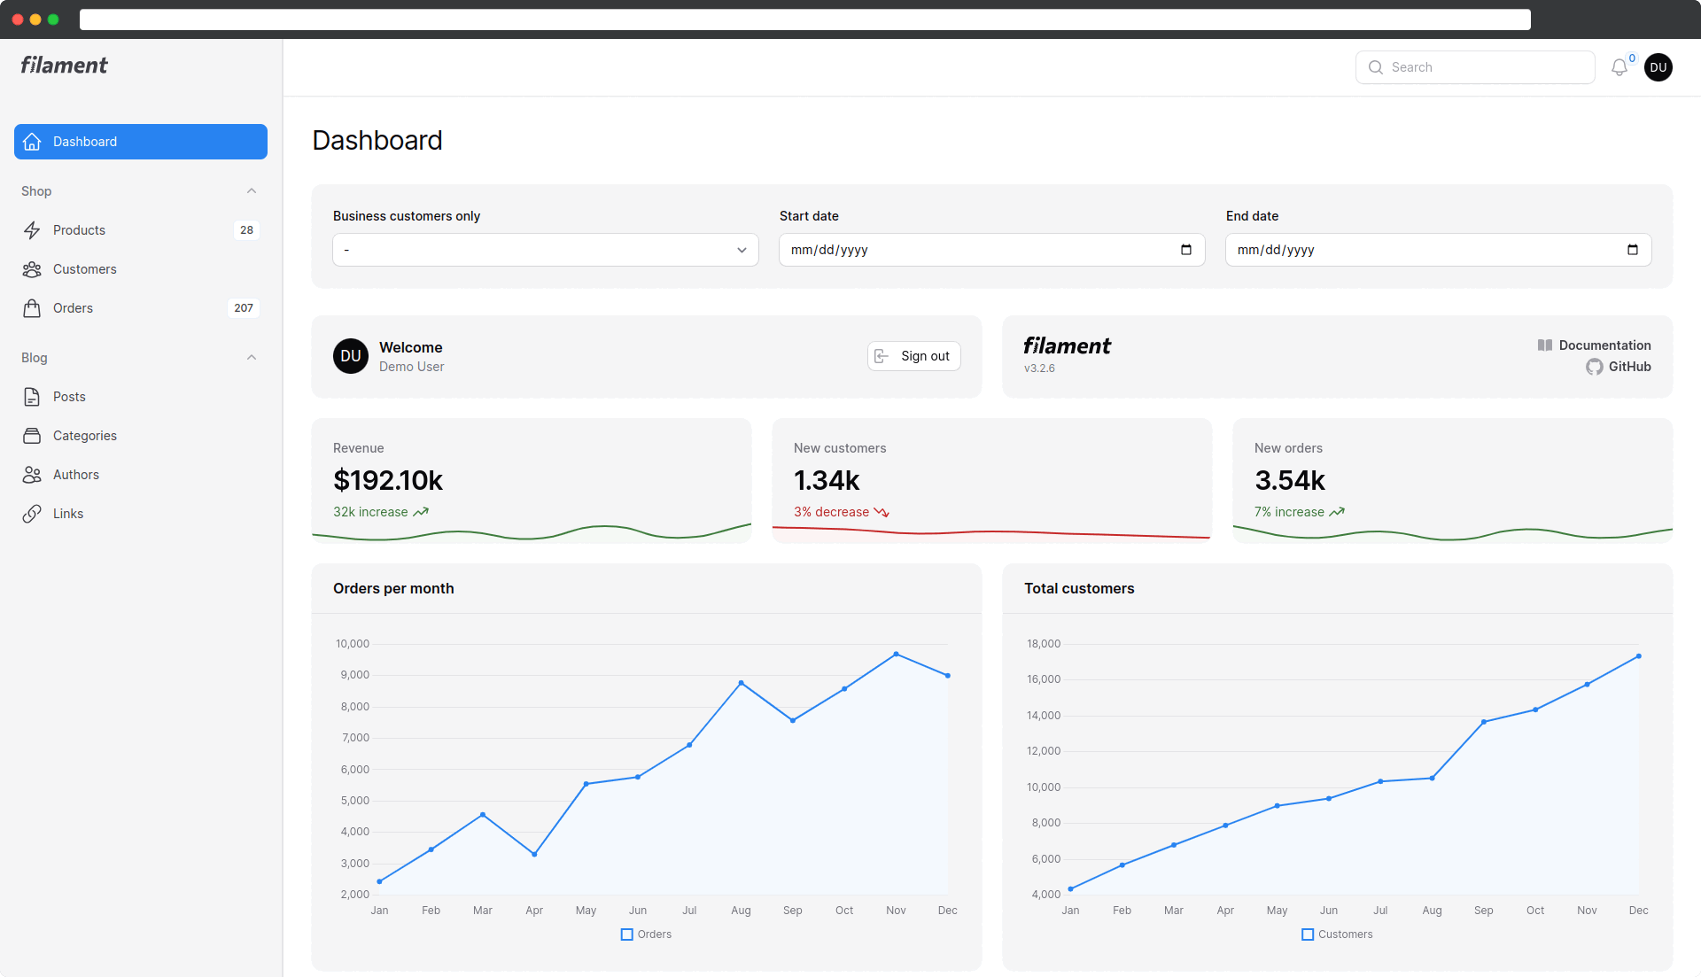This screenshot has width=1701, height=977.
Task: Click the notifications bell icon
Action: 1619,67
